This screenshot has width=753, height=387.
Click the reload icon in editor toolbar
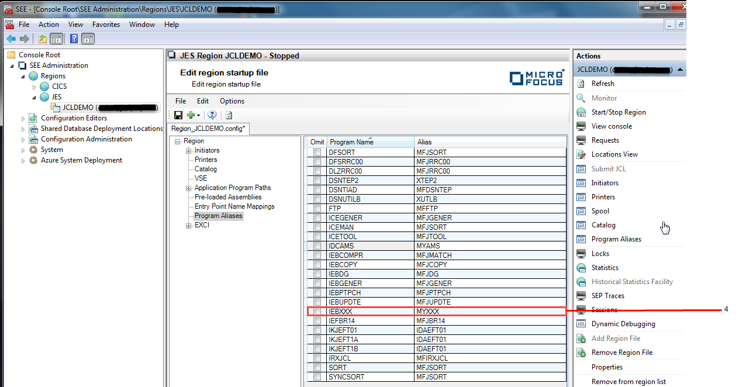point(229,115)
